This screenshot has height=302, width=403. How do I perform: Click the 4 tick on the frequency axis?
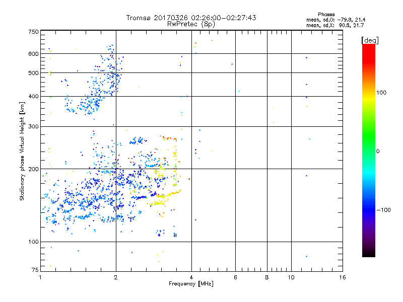pos(191,278)
